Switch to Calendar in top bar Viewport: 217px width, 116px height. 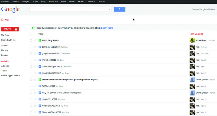click(x=91, y=2)
